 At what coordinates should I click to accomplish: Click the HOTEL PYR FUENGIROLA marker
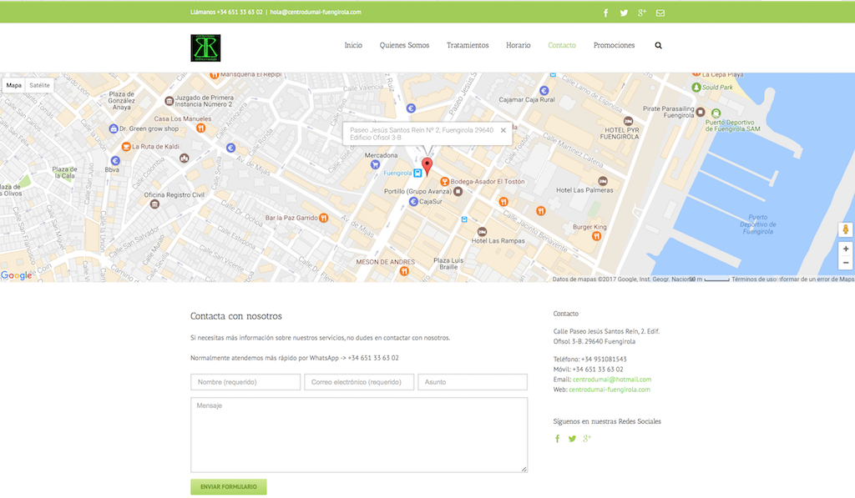[x=628, y=121]
